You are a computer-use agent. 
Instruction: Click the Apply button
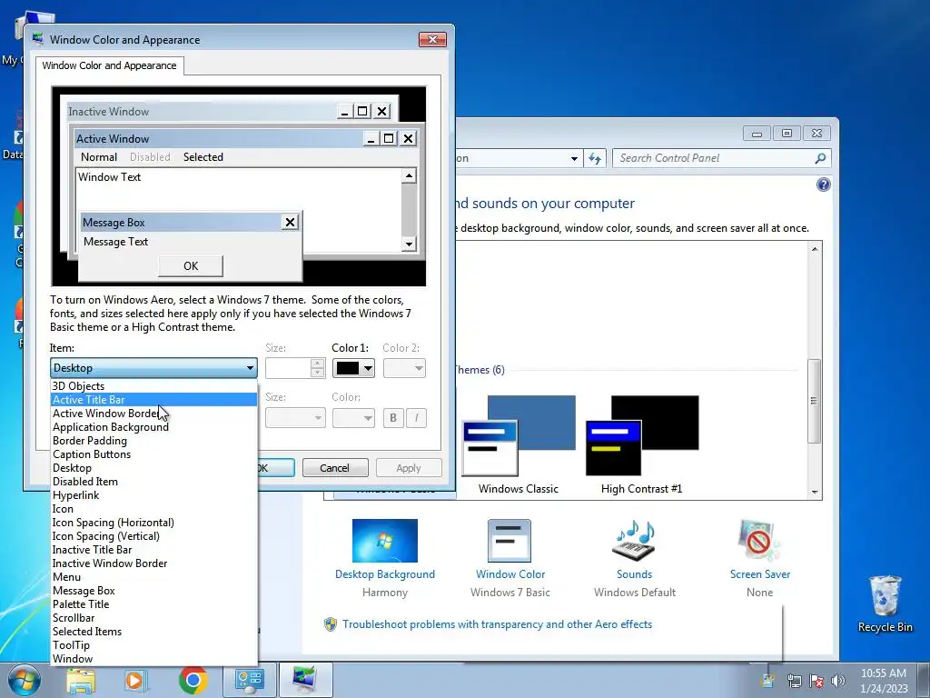coord(409,468)
